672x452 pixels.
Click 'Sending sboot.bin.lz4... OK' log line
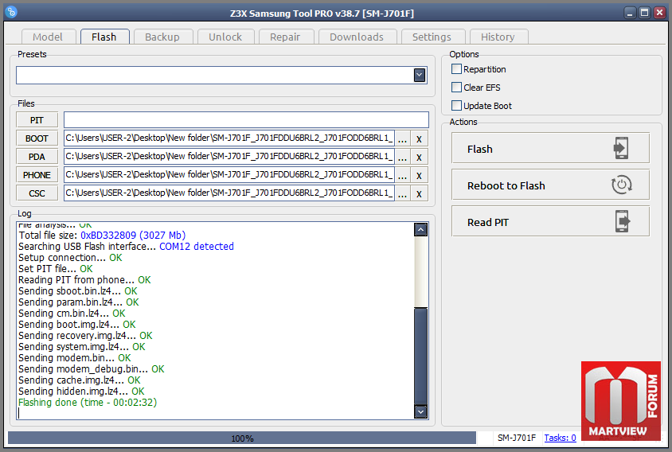coord(78,291)
